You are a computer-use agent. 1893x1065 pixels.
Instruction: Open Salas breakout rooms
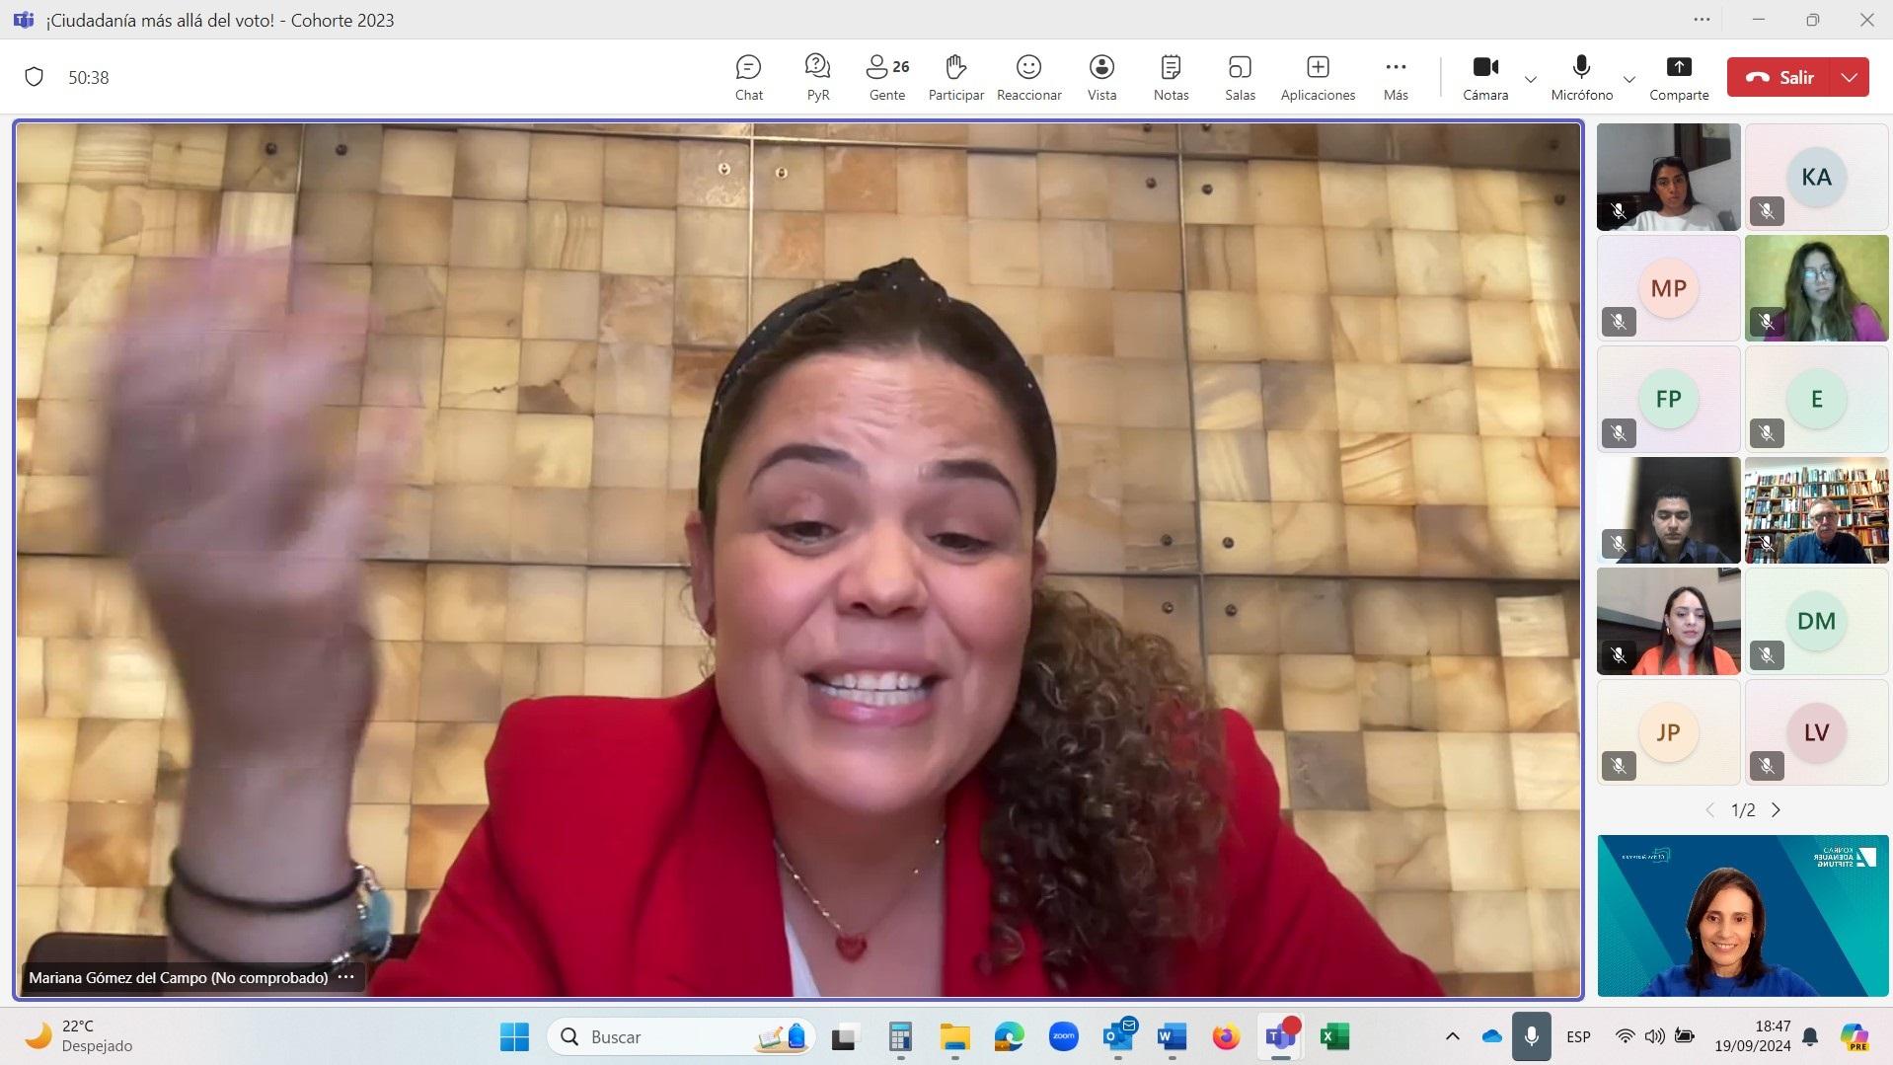click(1240, 77)
